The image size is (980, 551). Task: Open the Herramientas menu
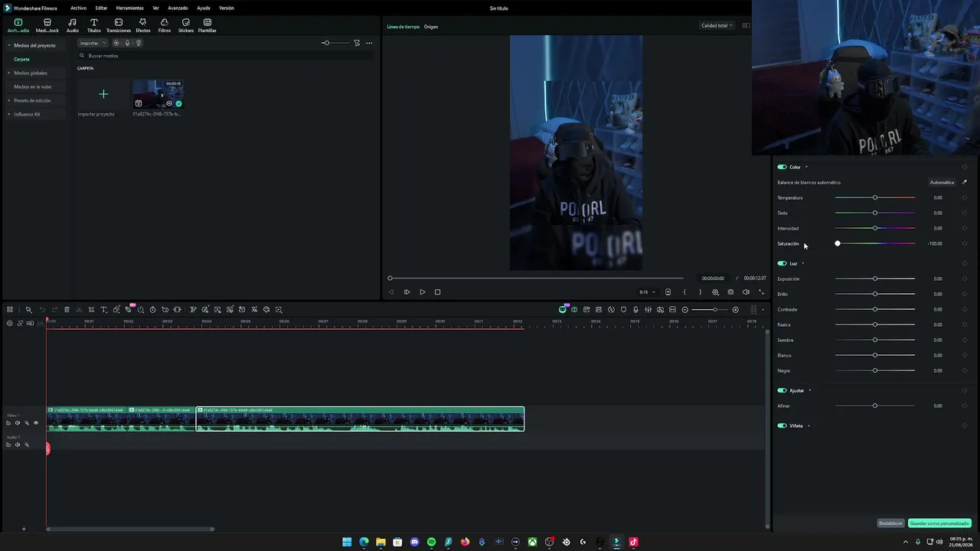click(130, 8)
